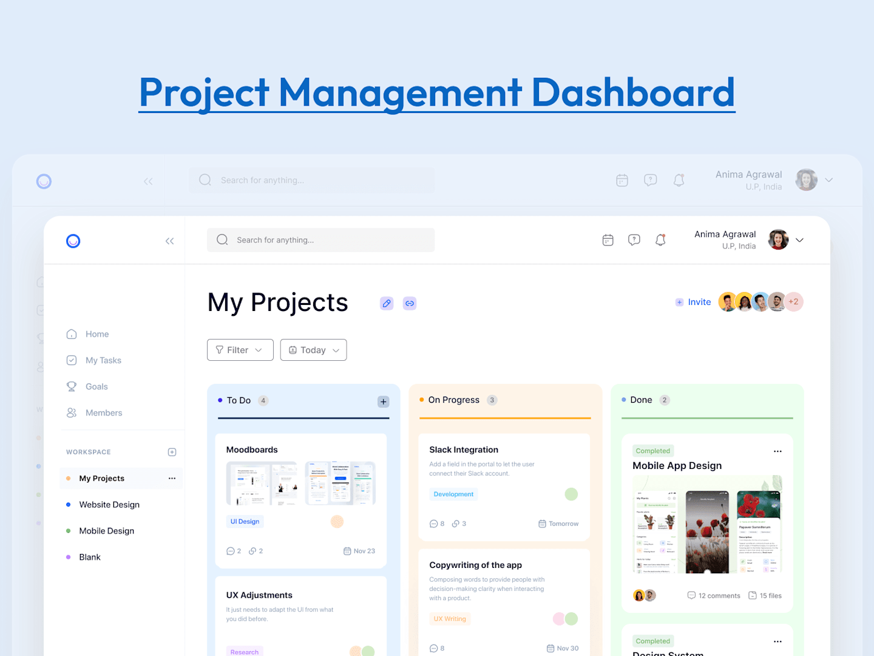Image resolution: width=874 pixels, height=656 pixels.
Task: Click the comments icon on Moodboards card
Action: pyautogui.click(x=230, y=551)
